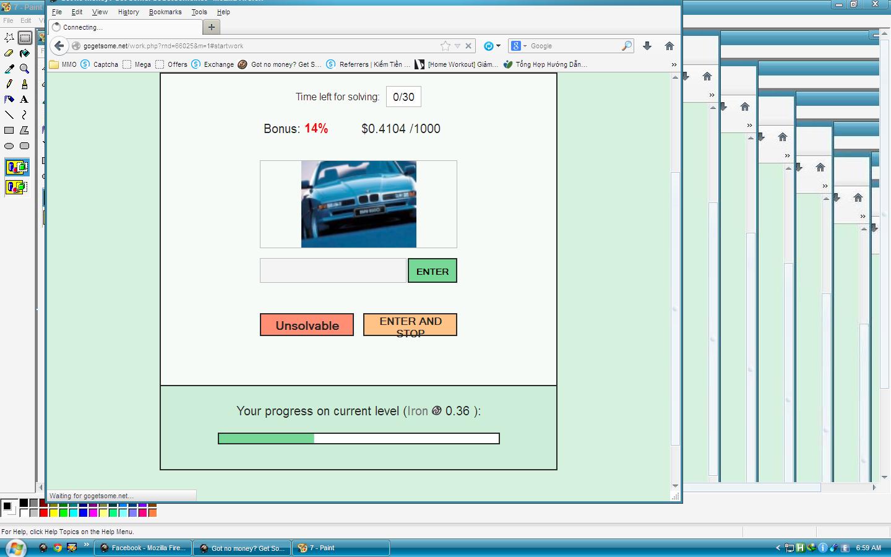Click the captcha answer input field

[333, 271]
